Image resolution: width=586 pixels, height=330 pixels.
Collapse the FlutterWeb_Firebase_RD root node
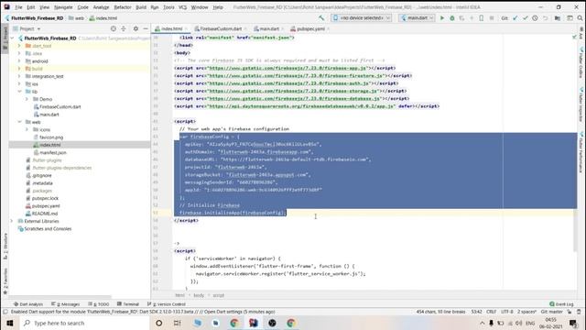[12, 38]
